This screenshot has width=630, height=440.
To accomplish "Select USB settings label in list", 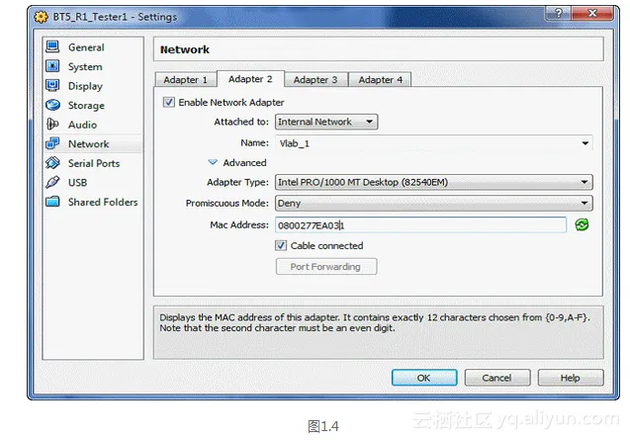I will pos(77,183).
